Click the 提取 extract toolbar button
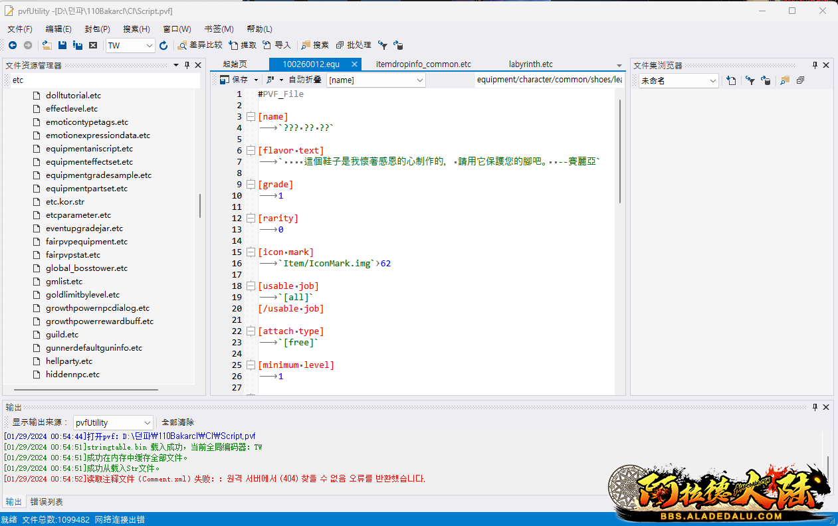 [x=243, y=45]
